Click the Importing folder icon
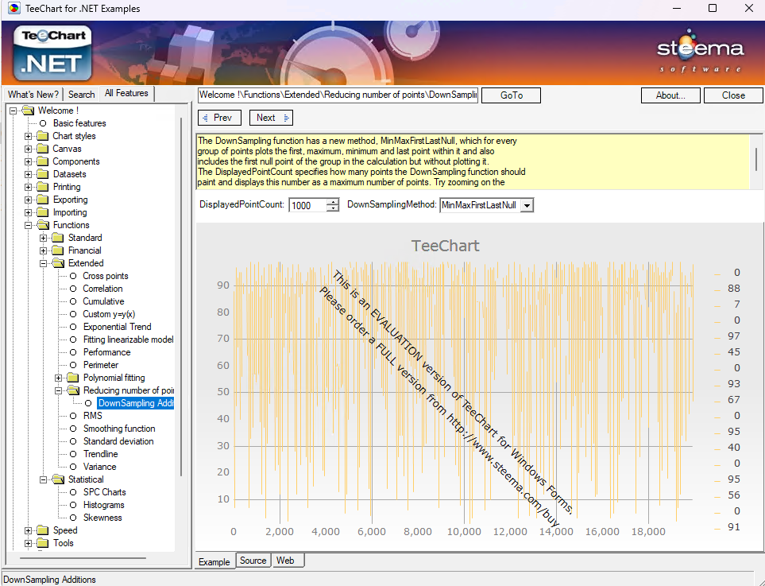This screenshot has width=765, height=586. coord(43,212)
